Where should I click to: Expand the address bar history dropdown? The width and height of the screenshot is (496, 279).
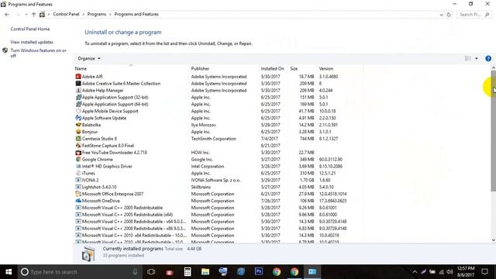[x=441, y=15]
